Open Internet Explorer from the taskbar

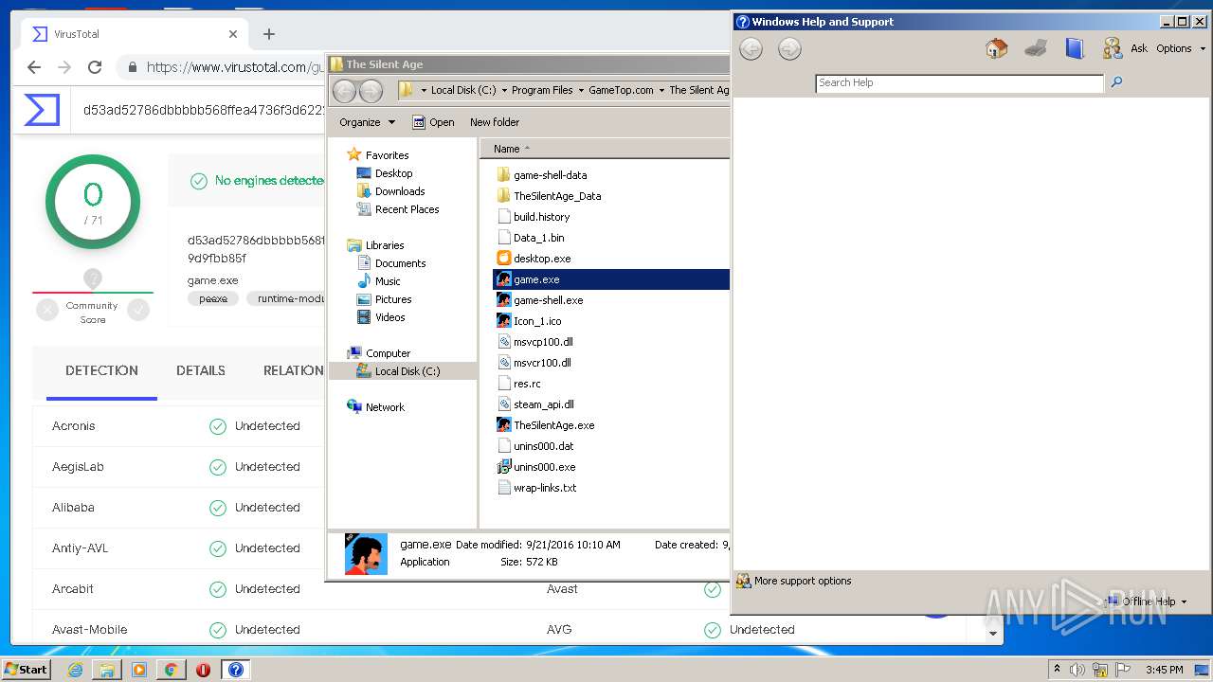pyautogui.click(x=75, y=670)
